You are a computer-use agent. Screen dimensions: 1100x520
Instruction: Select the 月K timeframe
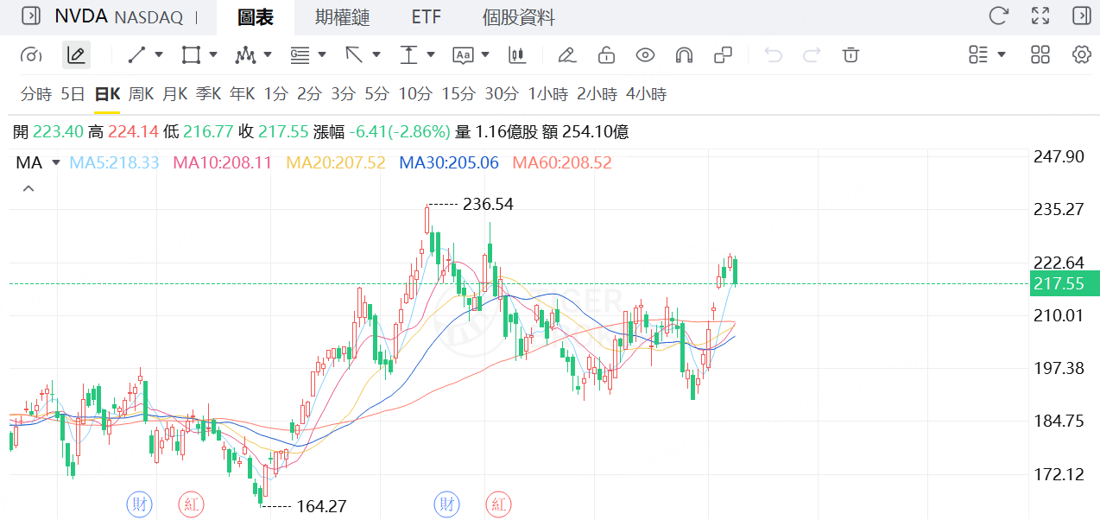tap(174, 94)
